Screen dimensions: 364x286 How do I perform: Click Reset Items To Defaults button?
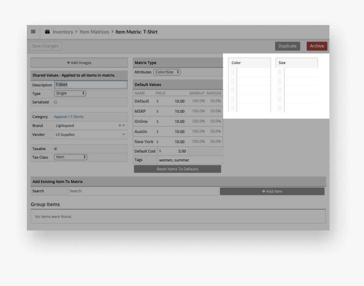pos(177,169)
